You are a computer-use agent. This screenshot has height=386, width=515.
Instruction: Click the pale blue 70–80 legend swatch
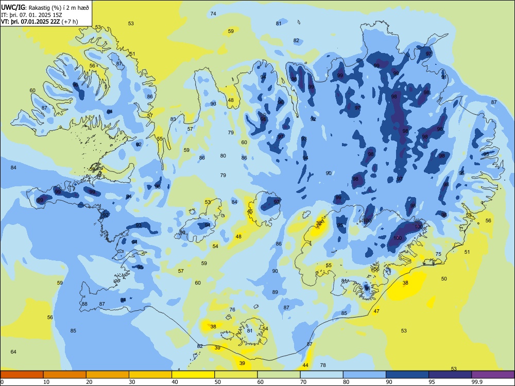pyautogui.click(x=321, y=375)
